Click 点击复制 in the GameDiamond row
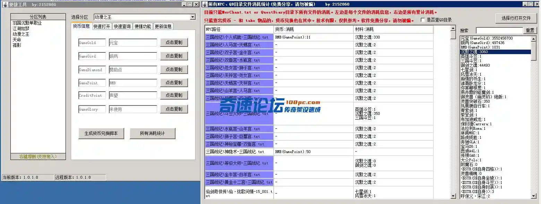 pyautogui.click(x=174, y=69)
